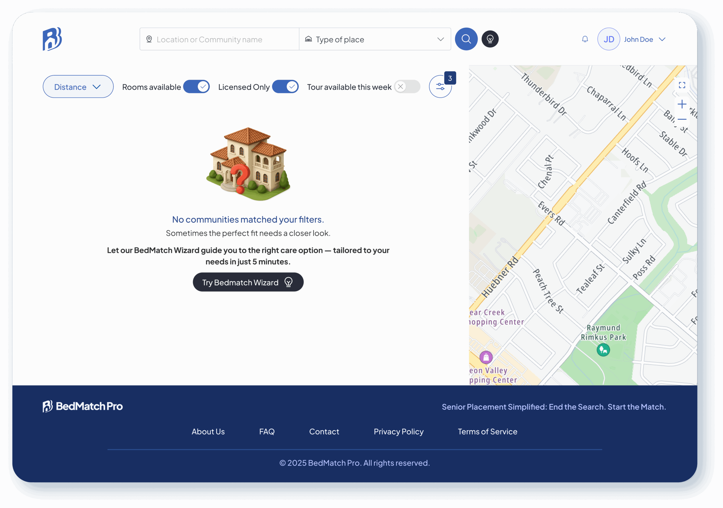Viewport: 723px width, 508px height.
Task: Click the blue search magnifier button
Action: [x=466, y=39]
